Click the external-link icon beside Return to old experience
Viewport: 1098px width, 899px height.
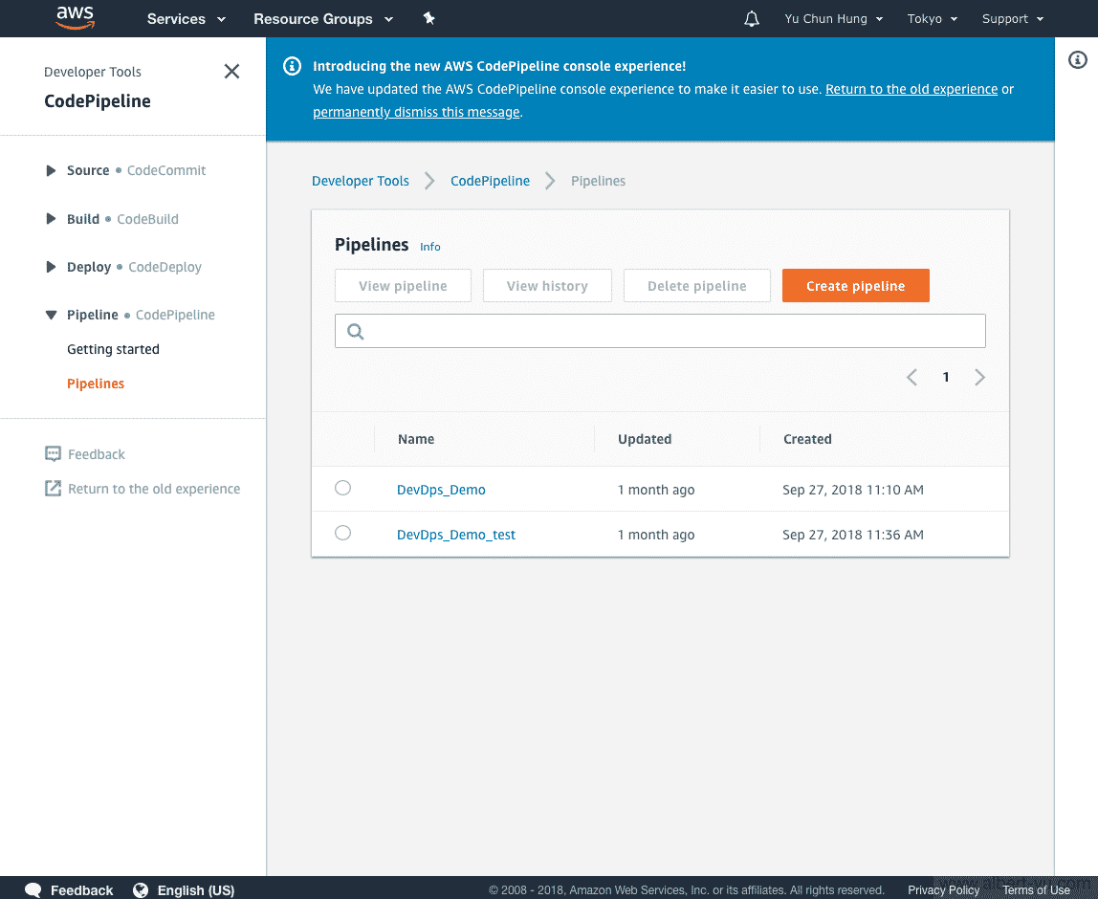(53, 489)
